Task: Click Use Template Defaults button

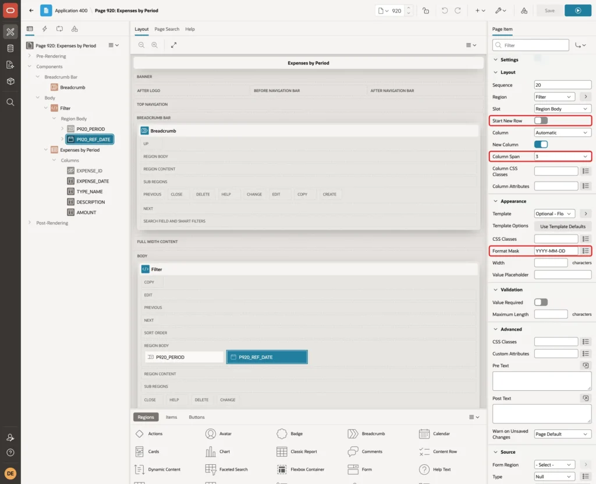Action: (x=563, y=226)
